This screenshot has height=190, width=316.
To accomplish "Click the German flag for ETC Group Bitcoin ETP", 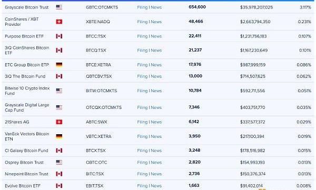I will (x=59, y=65).
